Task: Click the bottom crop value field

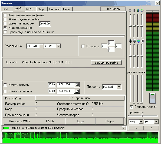Action: pyautogui.click(x=111, y=49)
